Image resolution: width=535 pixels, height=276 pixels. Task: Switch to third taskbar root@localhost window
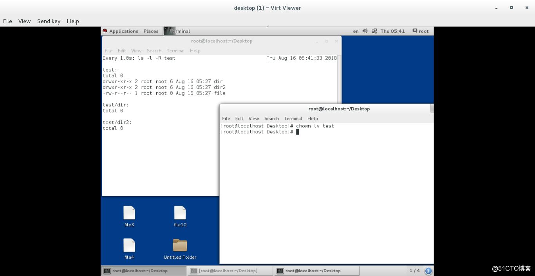point(317,271)
